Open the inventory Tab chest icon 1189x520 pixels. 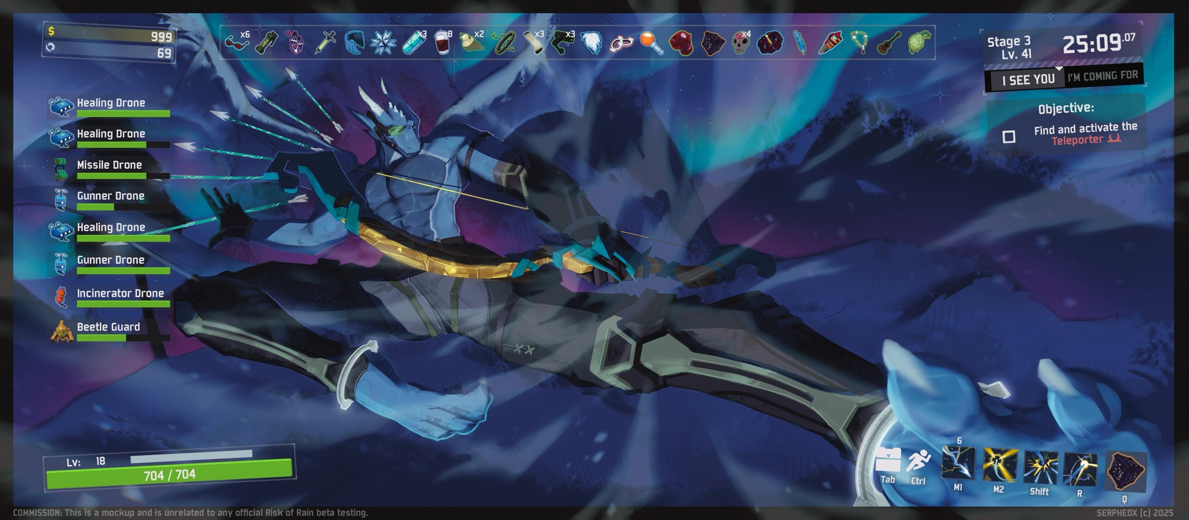click(x=888, y=459)
